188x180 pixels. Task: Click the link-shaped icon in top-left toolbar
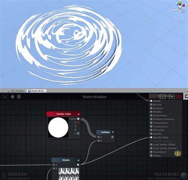5,97
